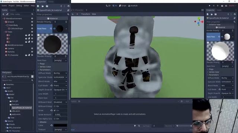Toggle visibility of Trees node

(x=32, y=32)
